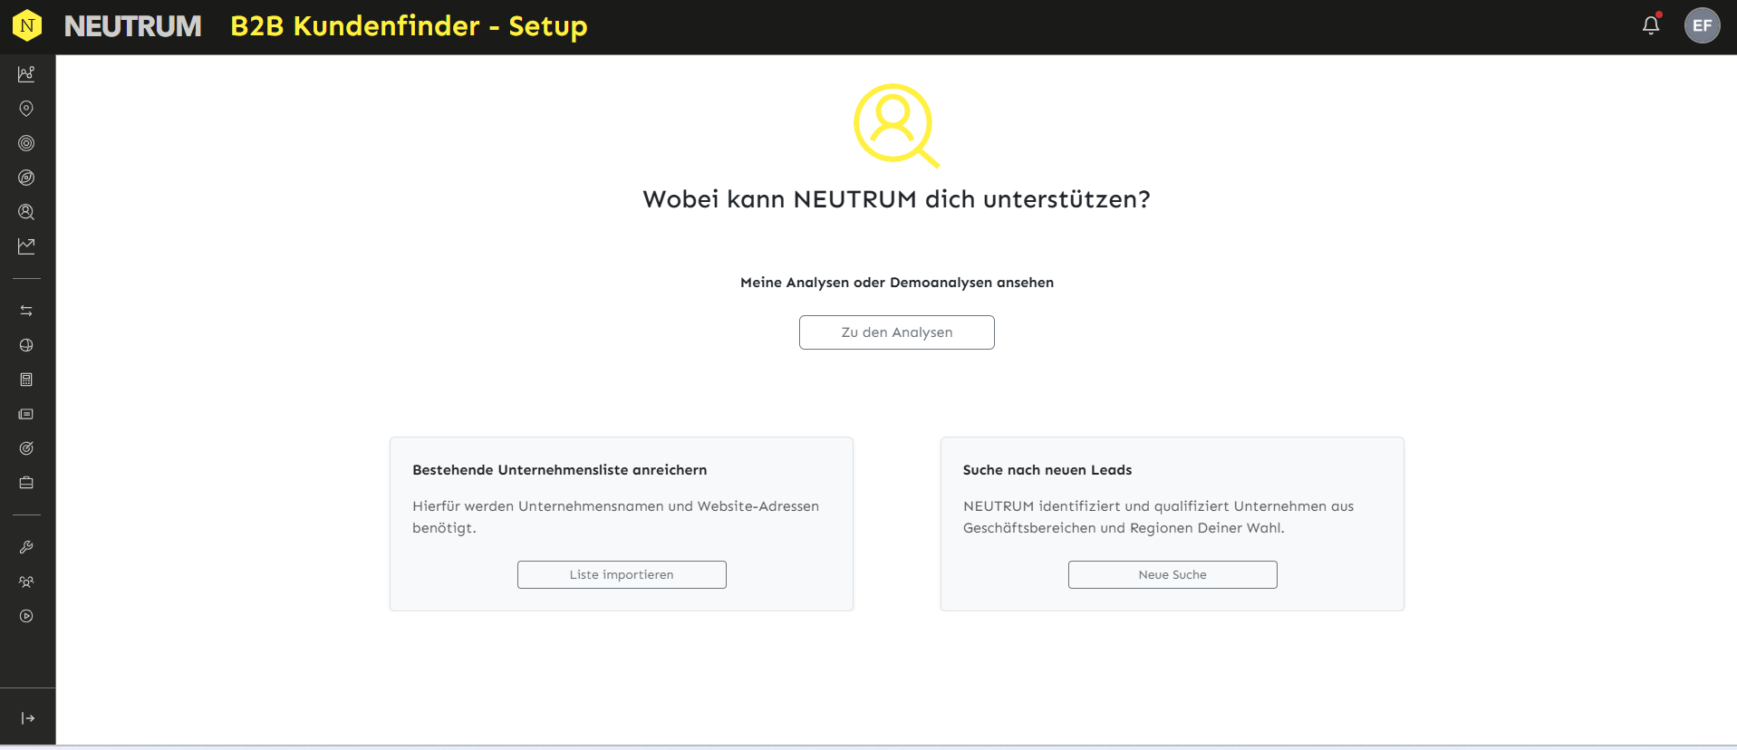This screenshot has height=750, width=1737.
Task: Expand the sidebar with the arrow icon
Action: point(28,718)
